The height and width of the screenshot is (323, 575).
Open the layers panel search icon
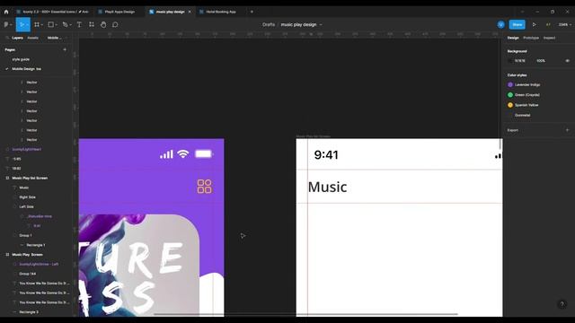[x=7, y=38]
